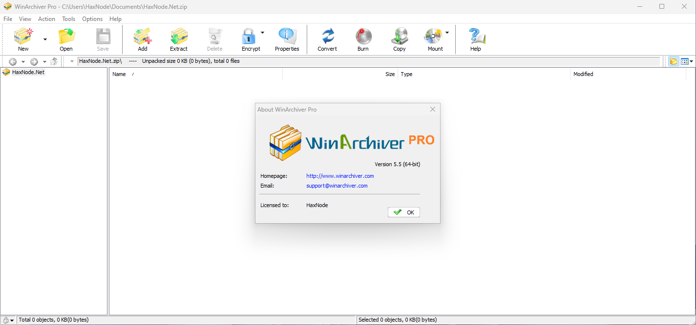This screenshot has height=325, width=696.
Task: Expand the Mount dropdown arrow
Action: [447, 33]
